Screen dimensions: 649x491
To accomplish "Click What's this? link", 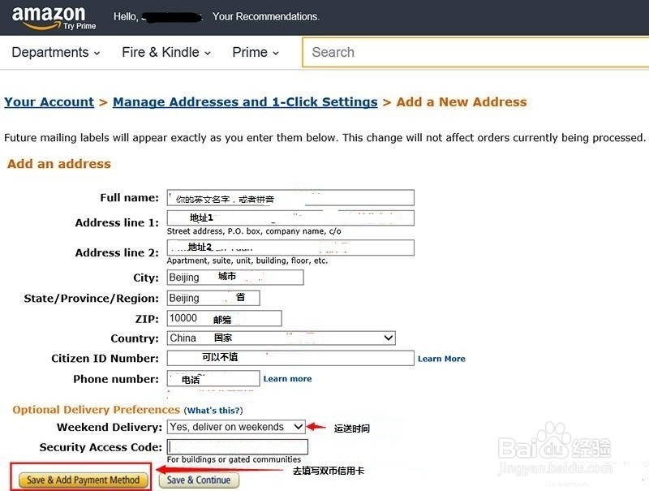I will click(213, 411).
